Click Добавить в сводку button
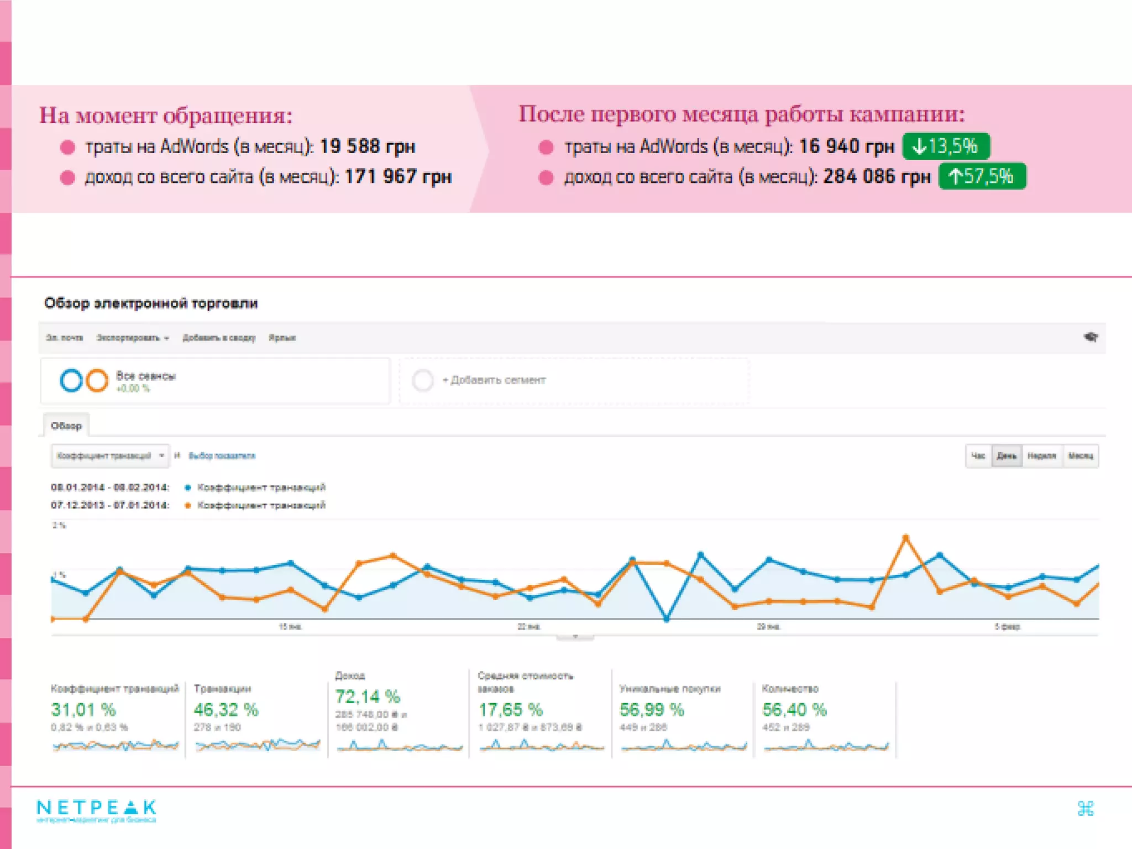This screenshot has width=1132, height=849. [x=219, y=338]
